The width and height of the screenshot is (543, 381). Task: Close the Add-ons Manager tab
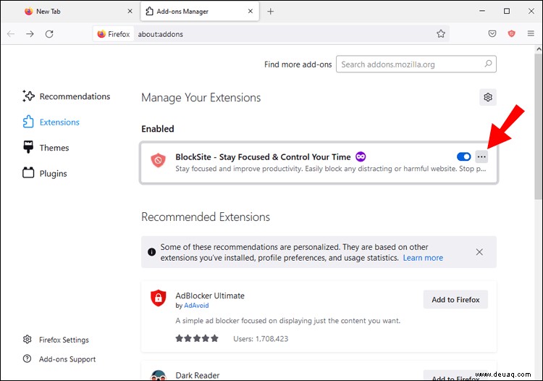(x=251, y=11)
